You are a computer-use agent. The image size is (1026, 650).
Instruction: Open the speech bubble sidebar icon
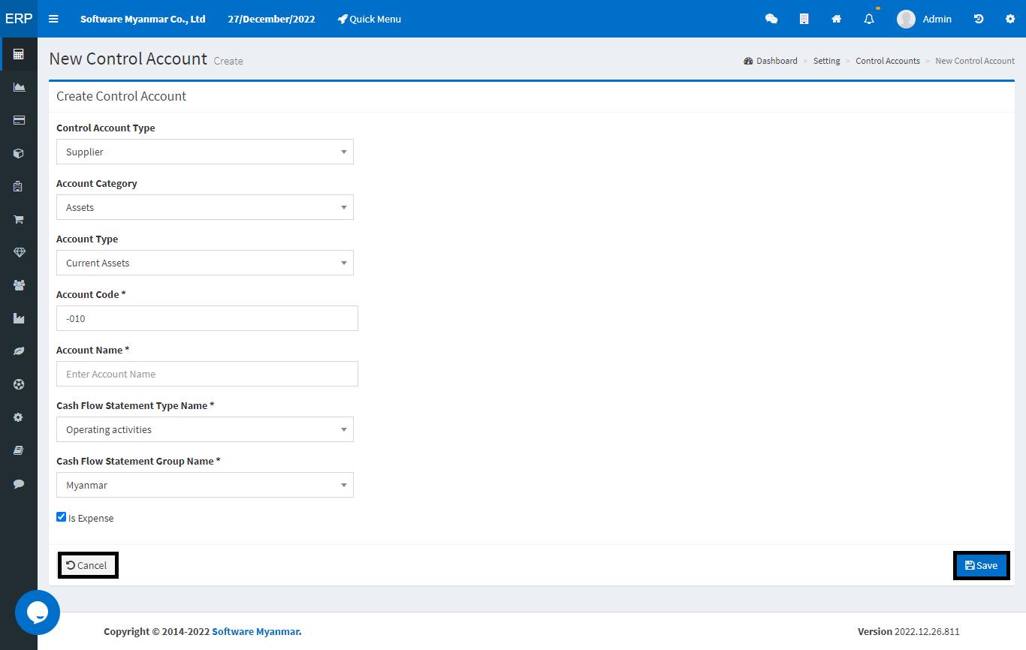[x=19, y=483]
